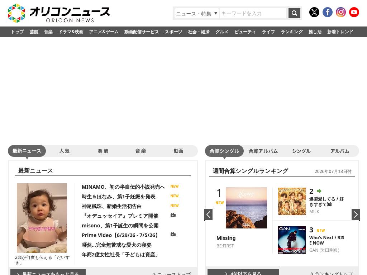Open the Facebook social icon
The width and height of the screenshot is (367, 275).
(x=328, y=12)
